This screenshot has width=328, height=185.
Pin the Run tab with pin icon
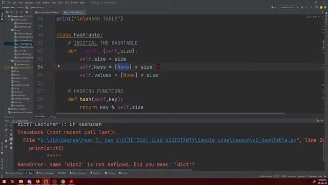pyautogui.click(x=6, y=147)
